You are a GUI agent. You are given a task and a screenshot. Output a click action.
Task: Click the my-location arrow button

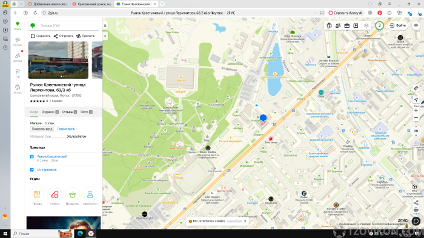click(x=416, y=100)
